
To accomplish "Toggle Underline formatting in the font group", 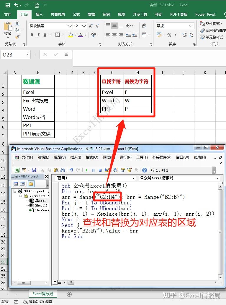I will (45, 35).
